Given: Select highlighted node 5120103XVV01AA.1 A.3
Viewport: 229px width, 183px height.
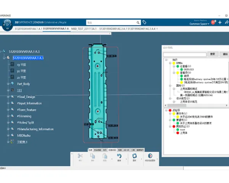Looking at the screenshot, I should (x=28, y=58).
